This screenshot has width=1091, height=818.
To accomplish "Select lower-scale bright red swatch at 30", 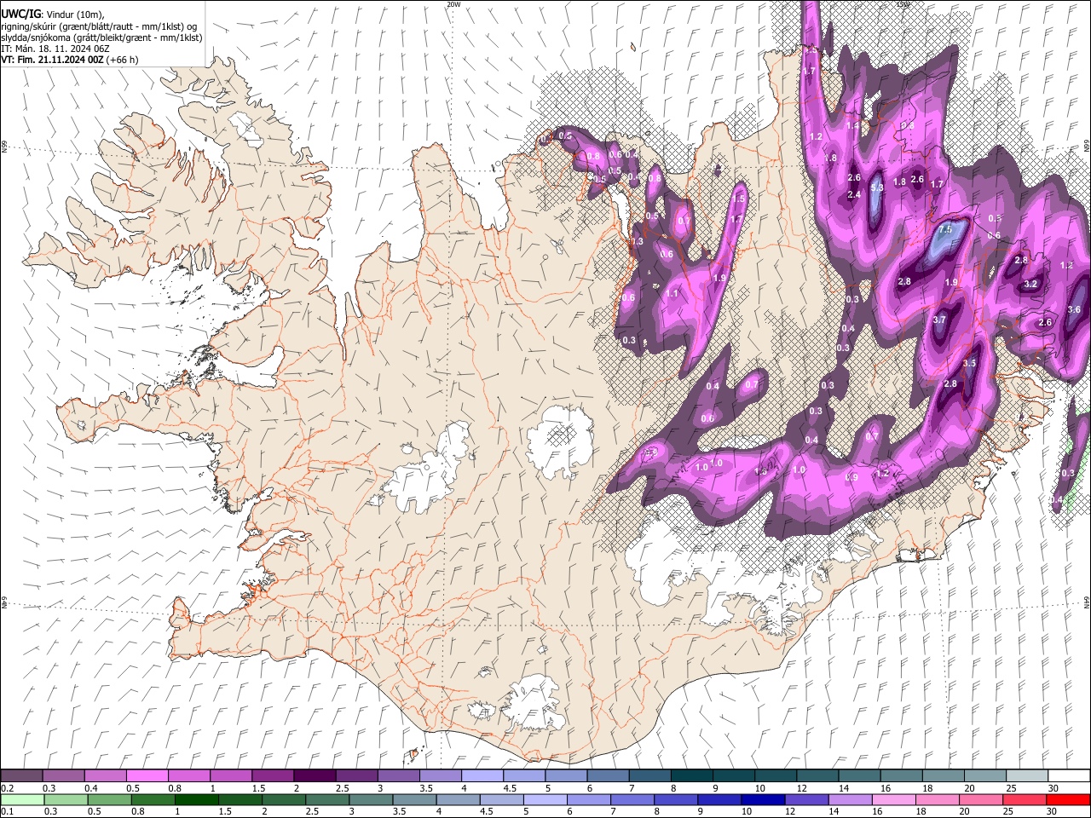I will point(1067,800).
